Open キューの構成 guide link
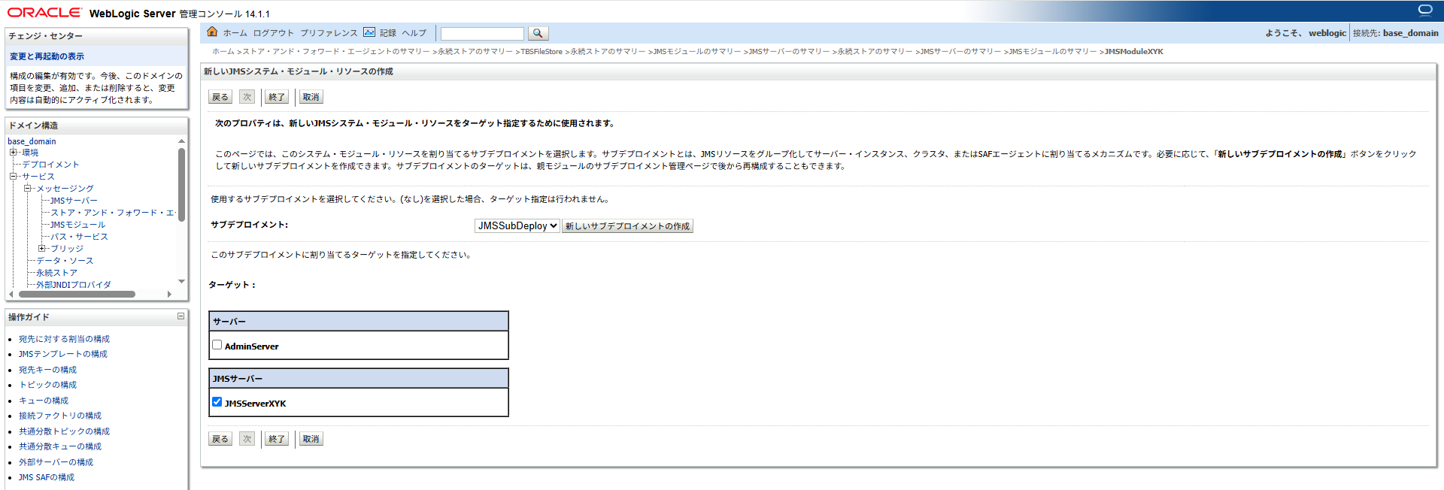This screenshot has height=490, width=1444. 44,401
